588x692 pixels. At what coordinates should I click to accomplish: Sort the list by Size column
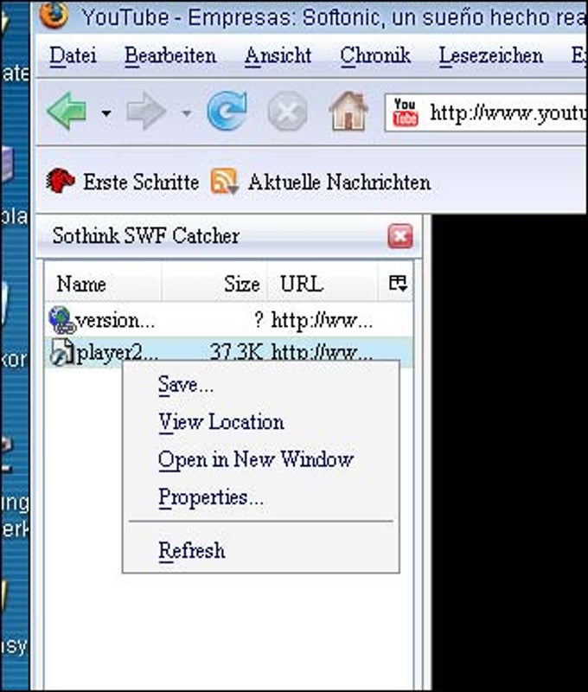pyautogui.click(x=214, y=284)
